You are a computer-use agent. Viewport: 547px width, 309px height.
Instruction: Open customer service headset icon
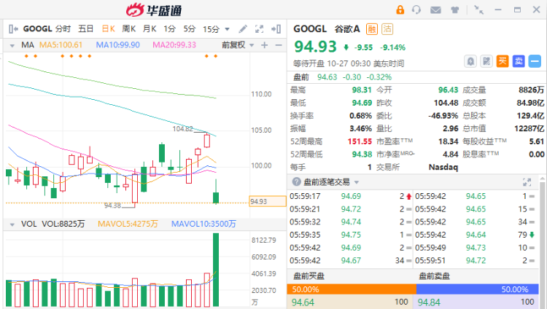pyautogui.click(x=416, y=9)
